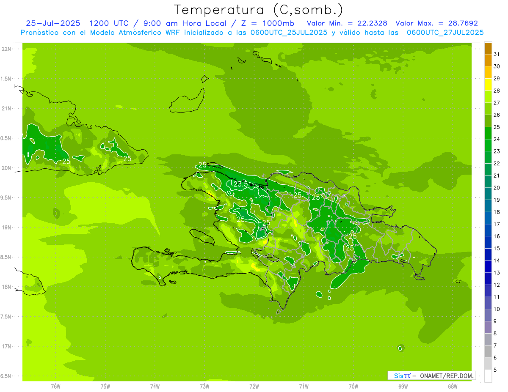Click the 'Temperatura (C,somb.)' map title
The height and width of the screenshot is (392, 508).
pyautogui.click(x=258, y=10)
